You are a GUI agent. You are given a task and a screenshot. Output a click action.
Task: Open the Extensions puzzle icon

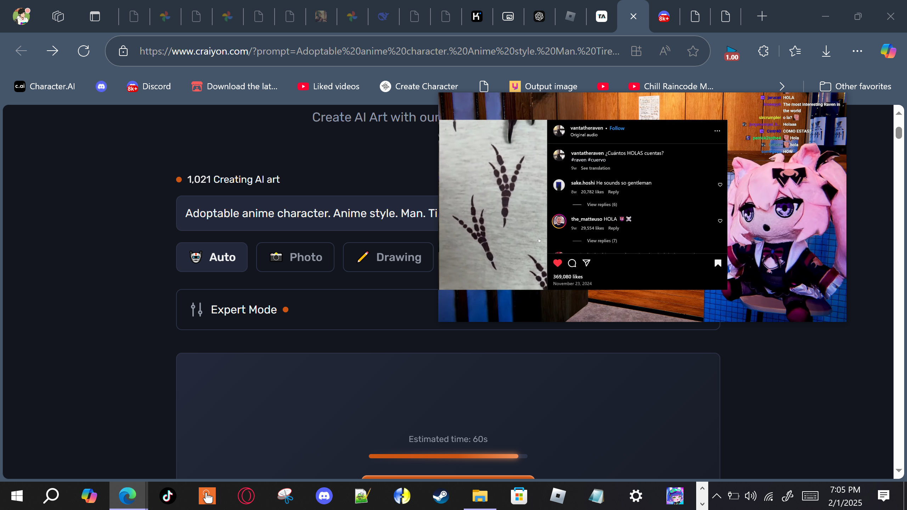coord(763,51)
